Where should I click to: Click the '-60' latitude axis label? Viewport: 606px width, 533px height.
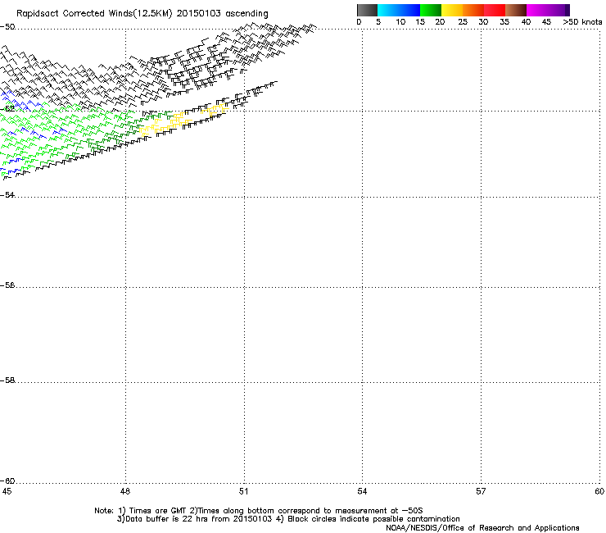[7, 481]
